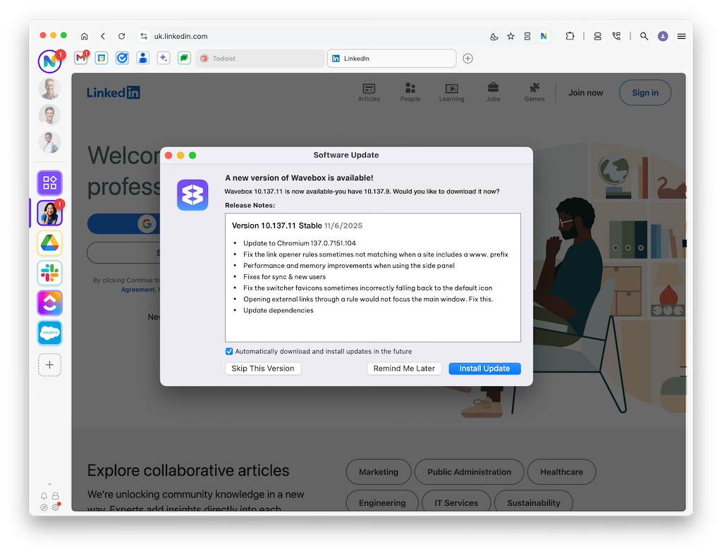Viewport: 722px width, 554px height.
Task: Open the hamburger main menu
Action: click(682, 37)
